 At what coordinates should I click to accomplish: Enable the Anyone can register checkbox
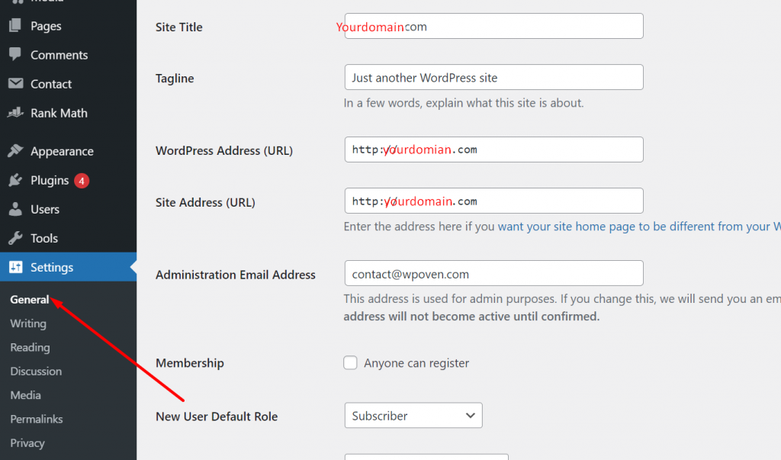point(350,363)
